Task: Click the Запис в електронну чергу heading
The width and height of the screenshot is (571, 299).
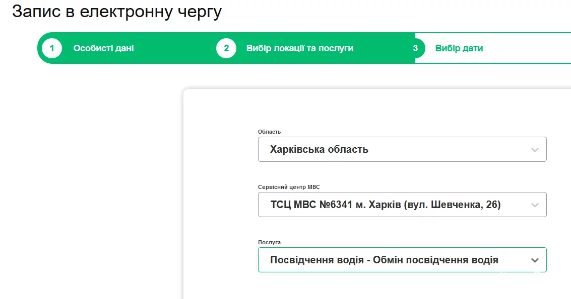Action: pos(117,12)
